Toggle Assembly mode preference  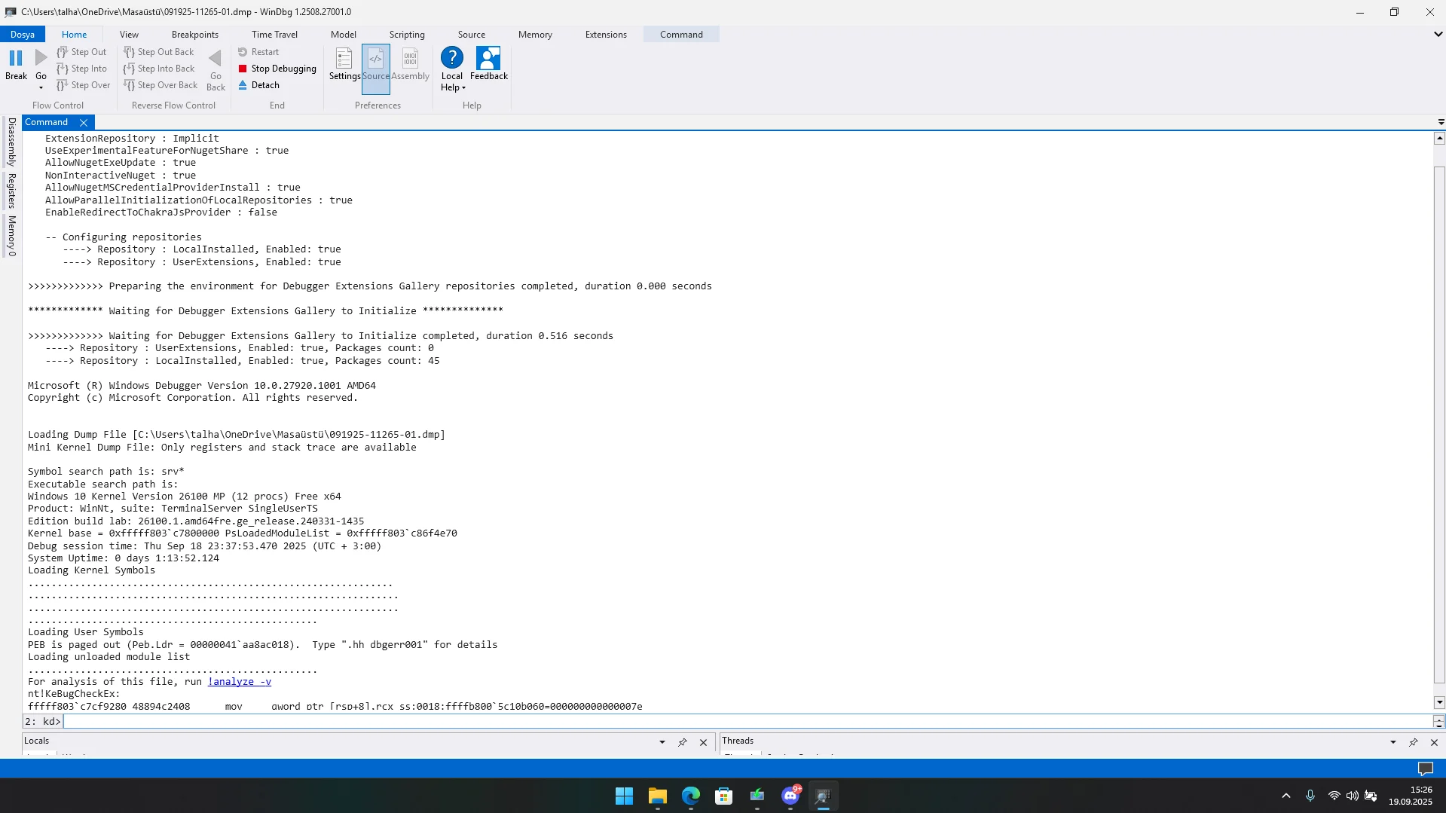click(411, 64)
